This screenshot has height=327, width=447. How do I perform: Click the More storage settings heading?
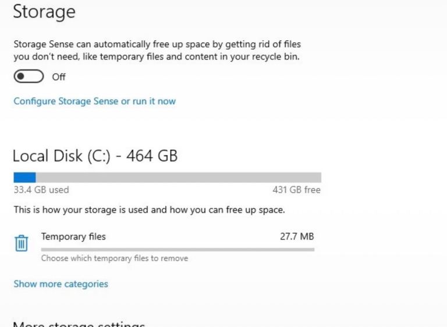coord(79,325)
